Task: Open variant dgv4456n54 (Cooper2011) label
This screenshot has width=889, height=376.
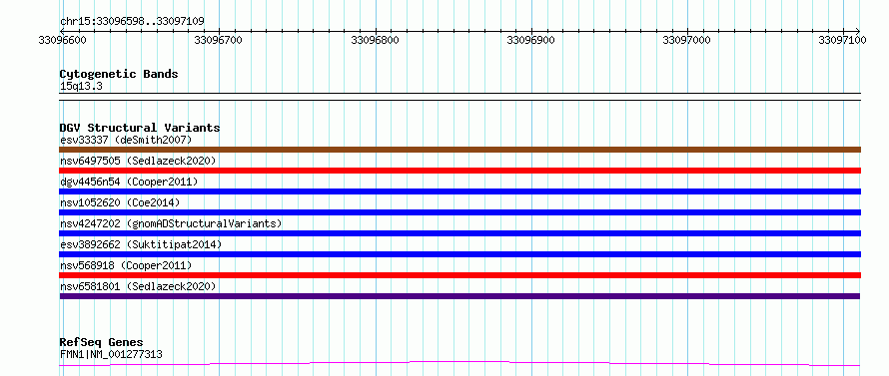Action: click(x=129, y=182)
